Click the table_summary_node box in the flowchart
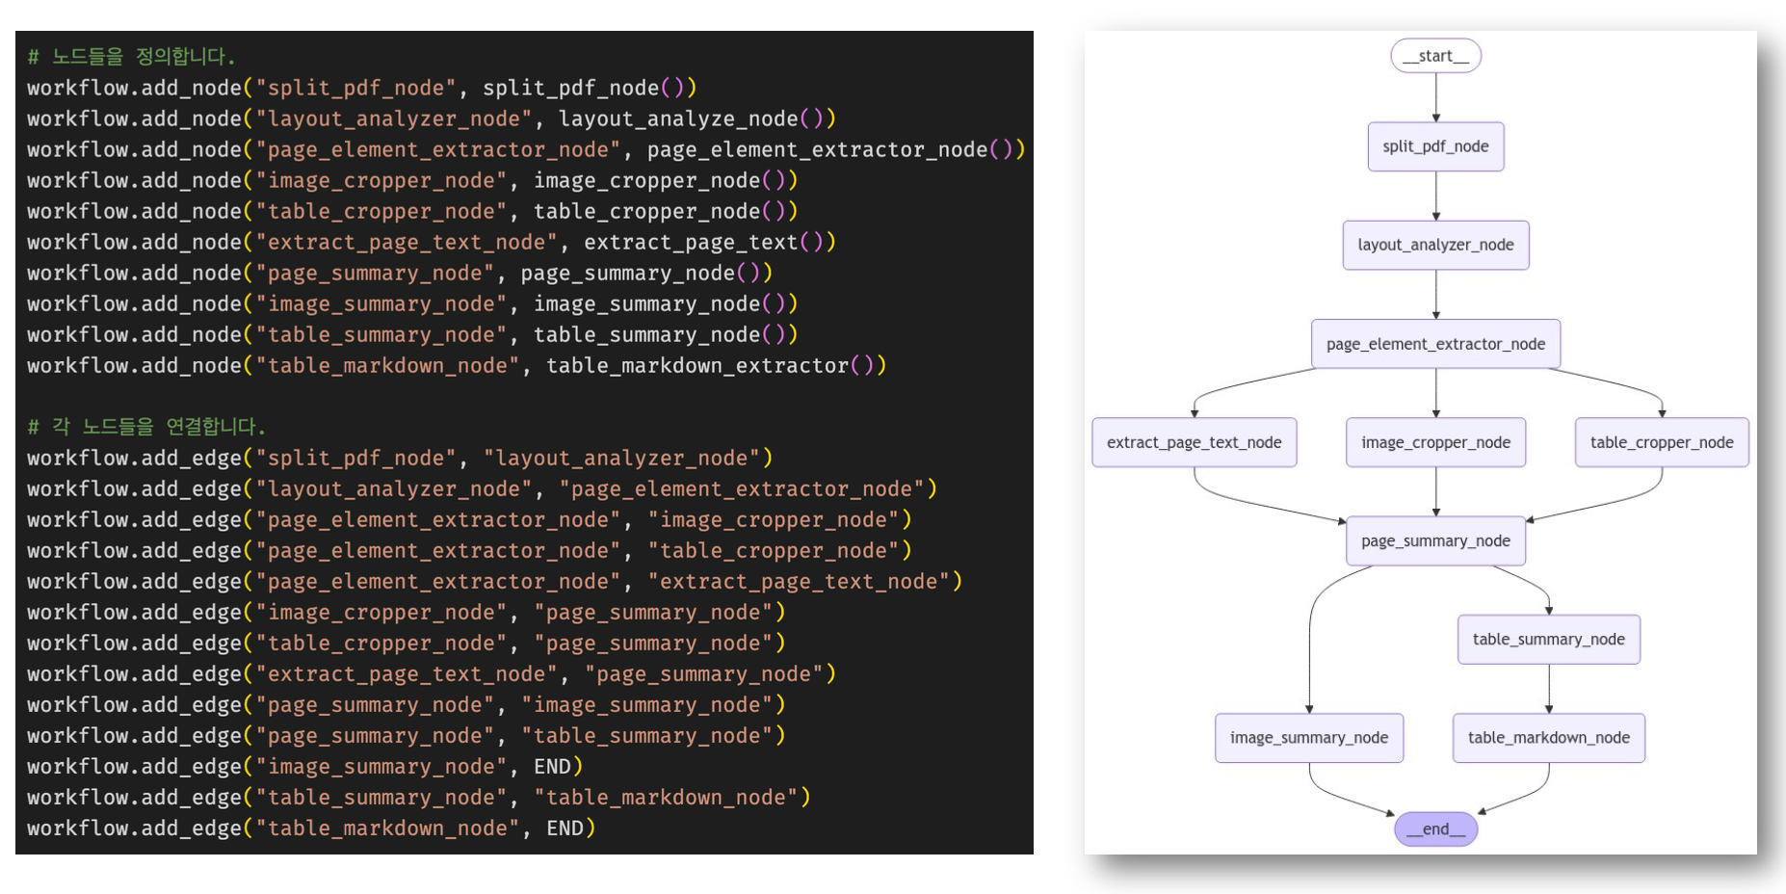 1548,639
